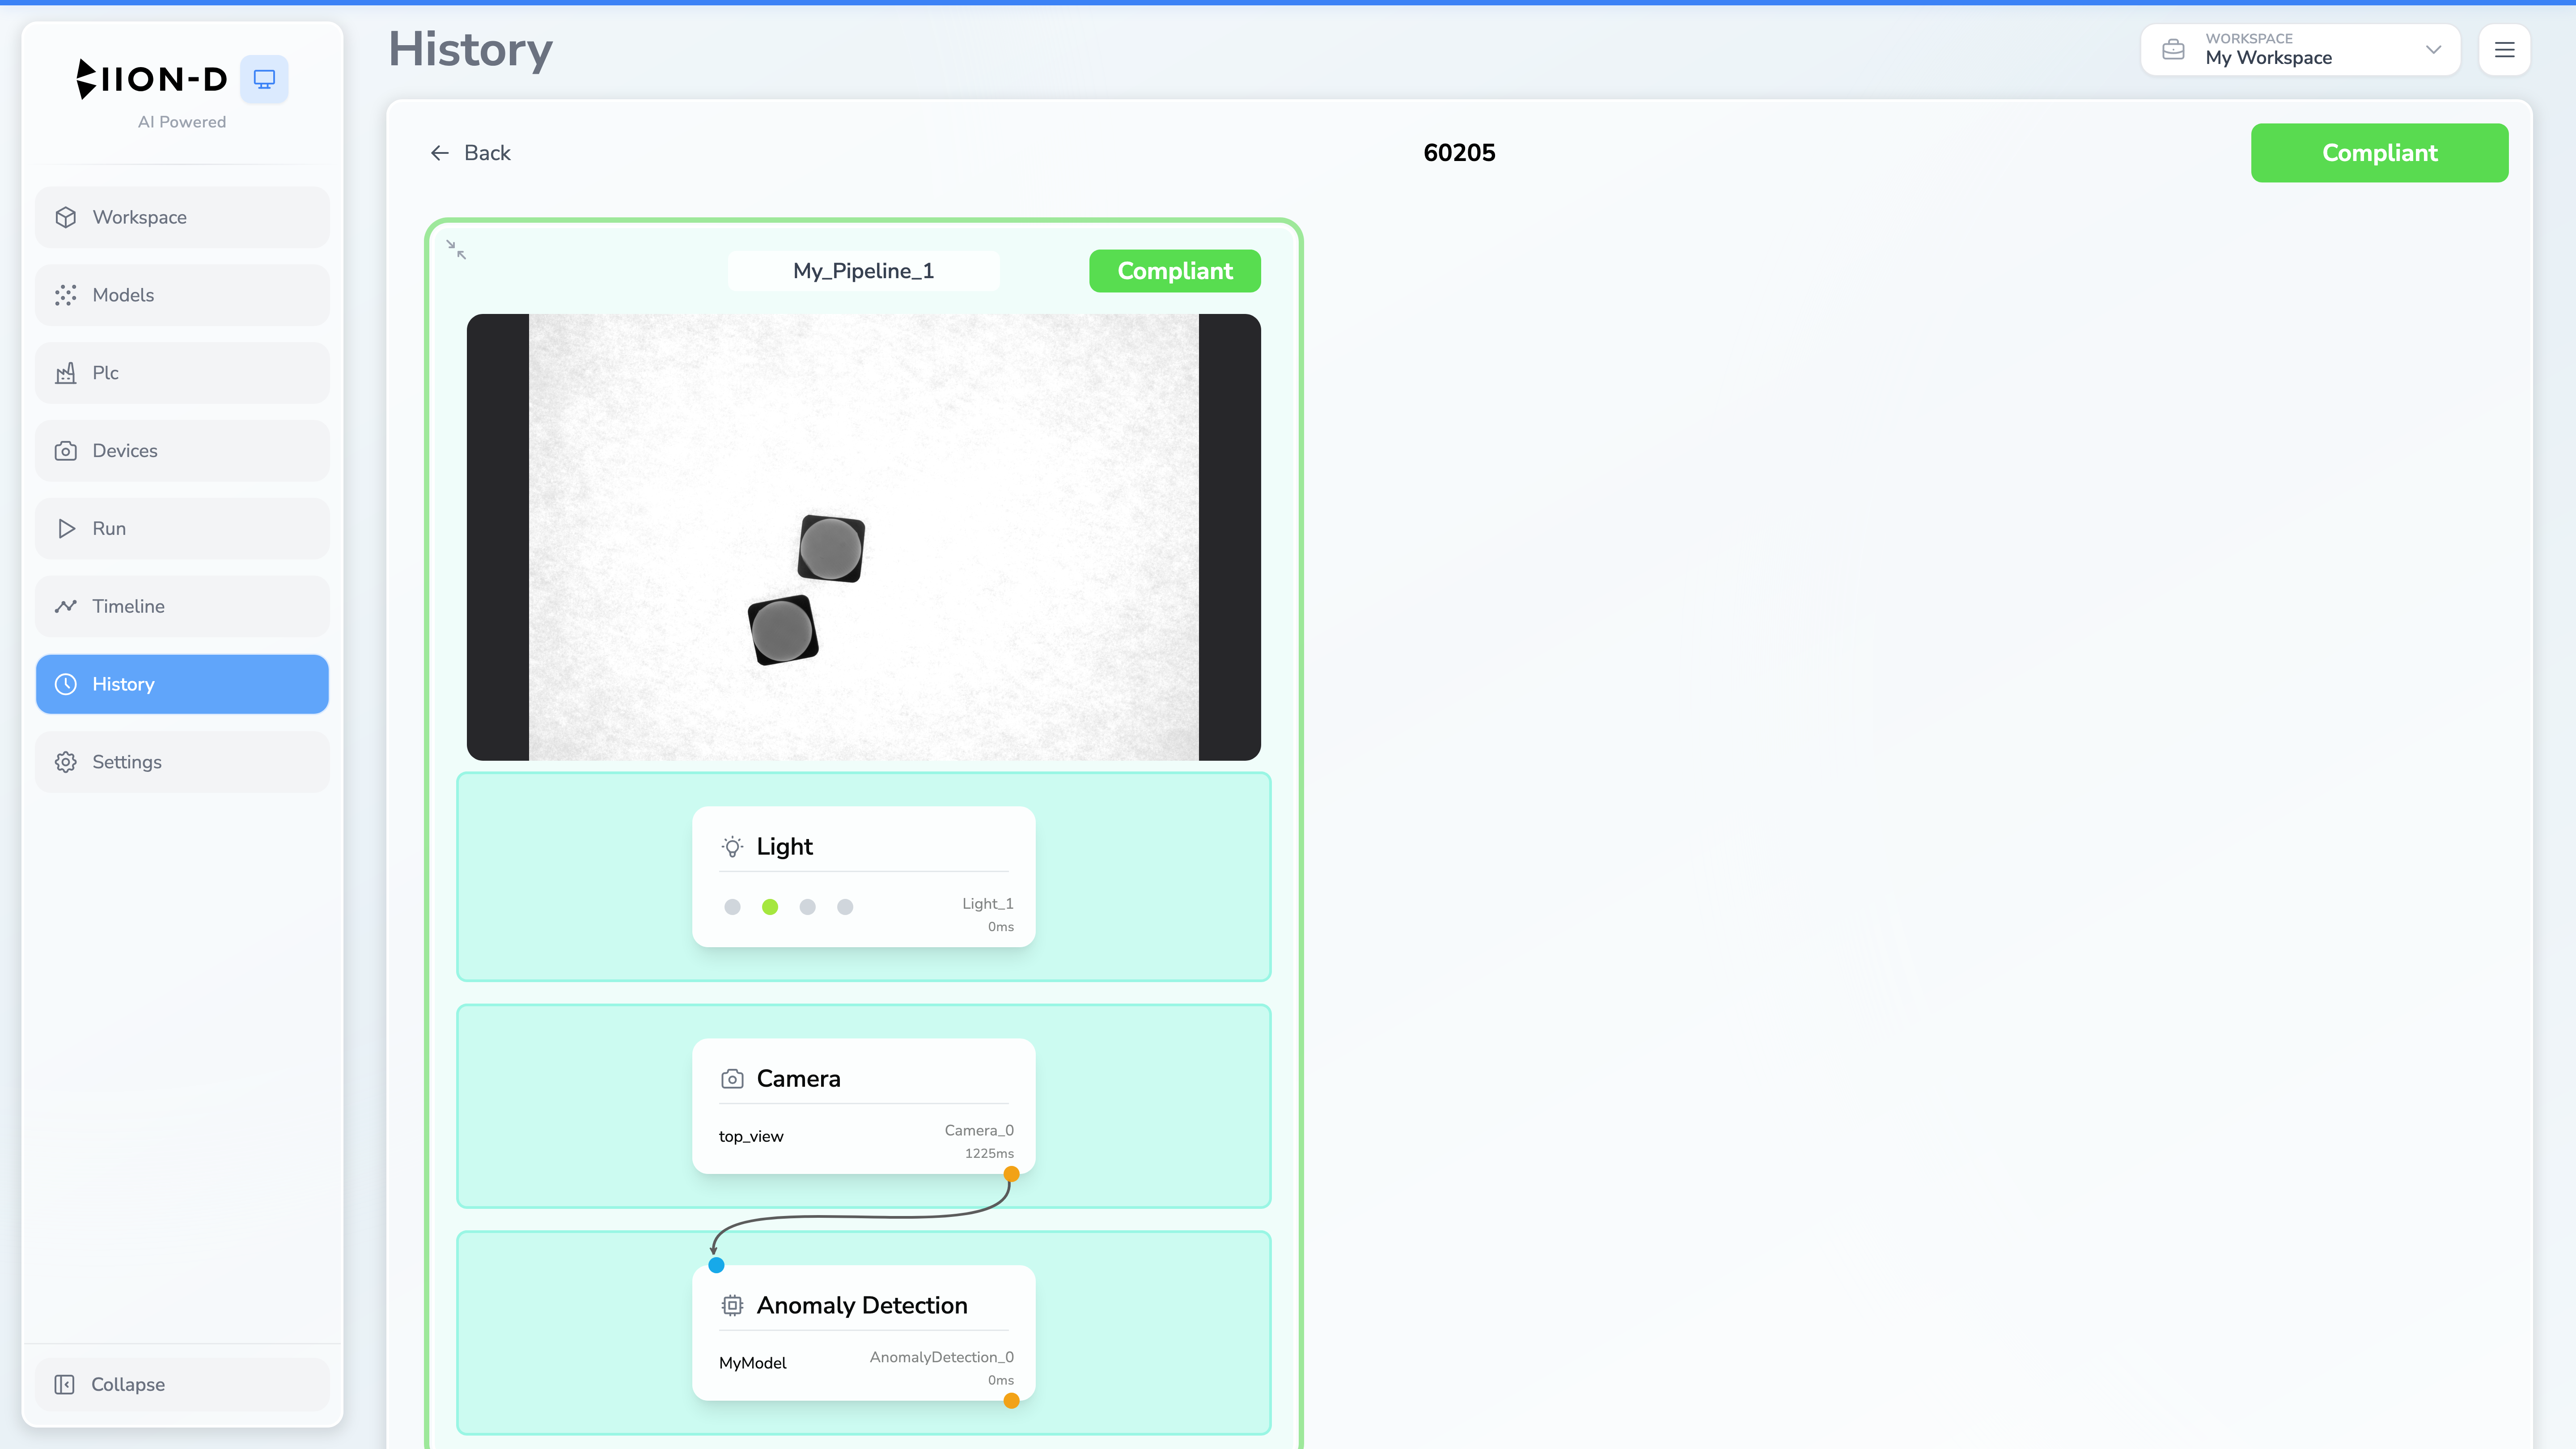Click the Light node title

784,847
